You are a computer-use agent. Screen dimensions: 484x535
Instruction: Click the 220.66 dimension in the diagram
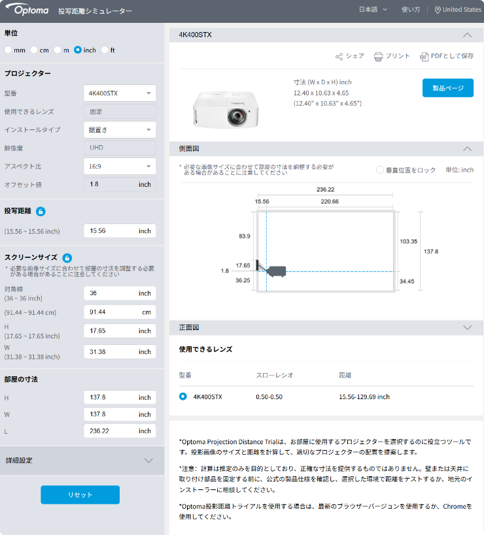[x=330, y=202]
